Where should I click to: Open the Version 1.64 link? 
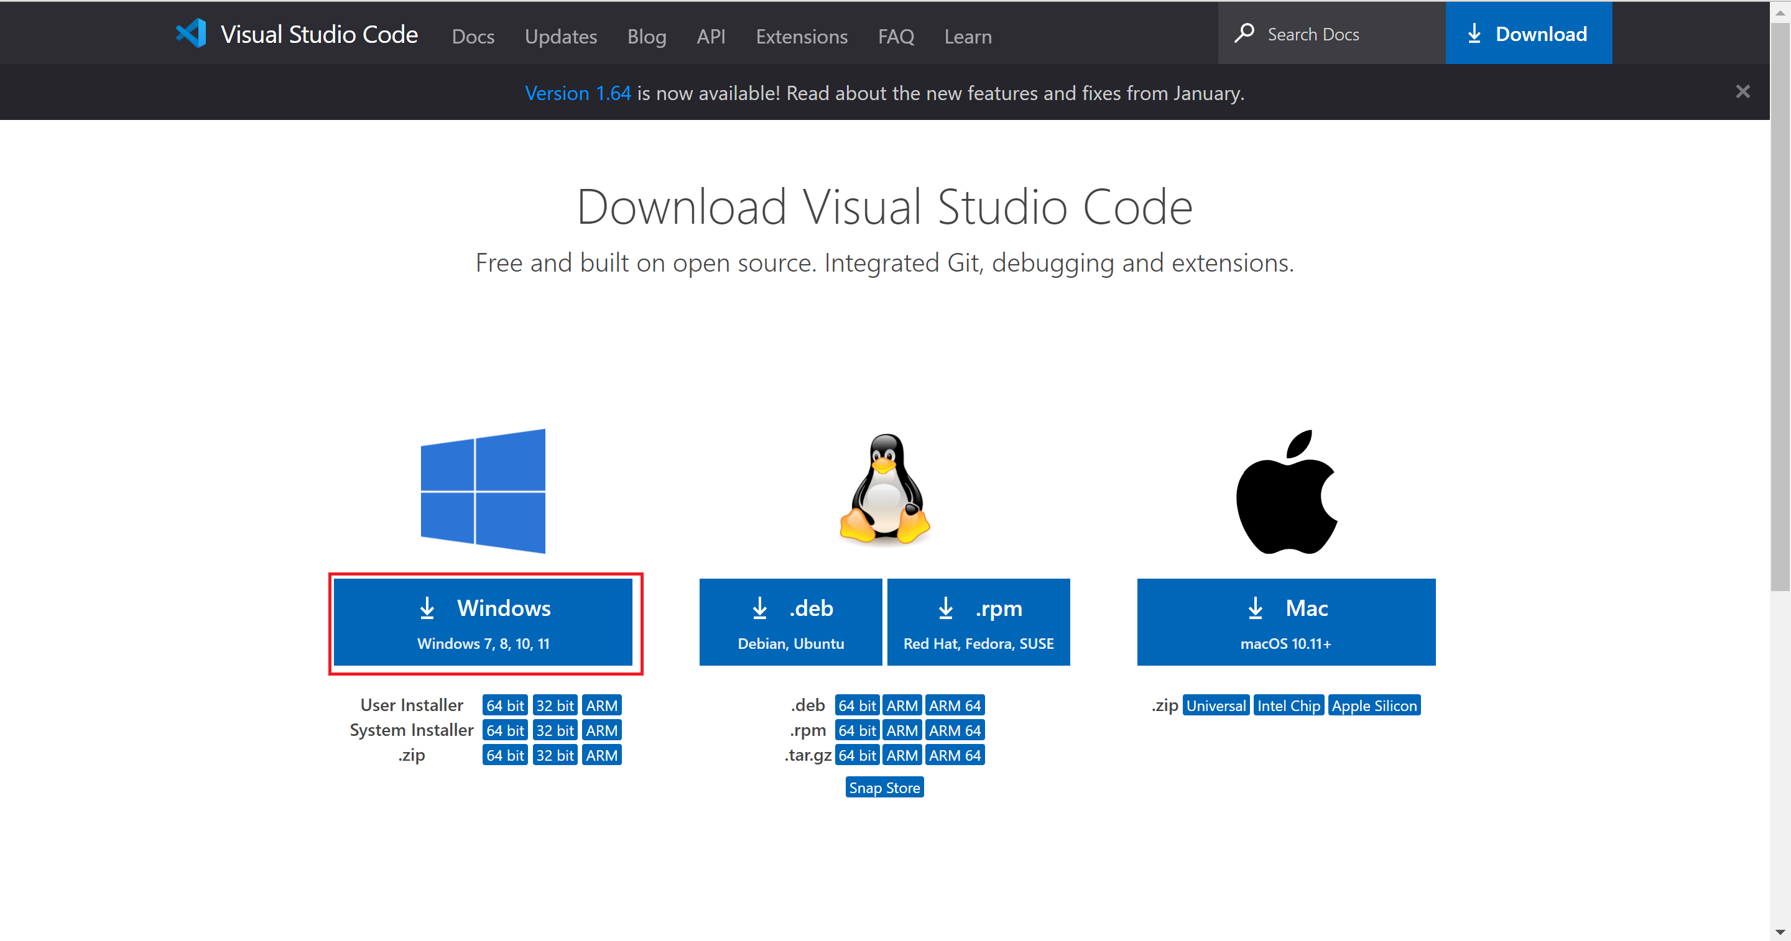click(577, 93)
